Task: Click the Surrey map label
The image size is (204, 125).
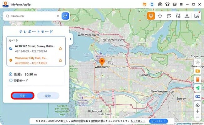Action: click(x=181, y=99)
